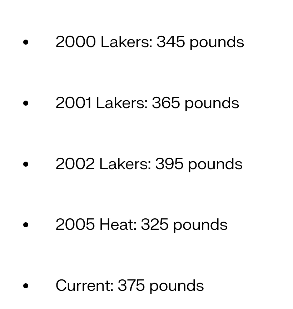The width and height of the screenshot is (293, 309).
Task: Place cursor on the number 345
Action: click(170, 42)
